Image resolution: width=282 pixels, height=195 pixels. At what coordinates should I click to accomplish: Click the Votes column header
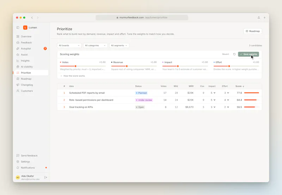click(x=164, y=86)
